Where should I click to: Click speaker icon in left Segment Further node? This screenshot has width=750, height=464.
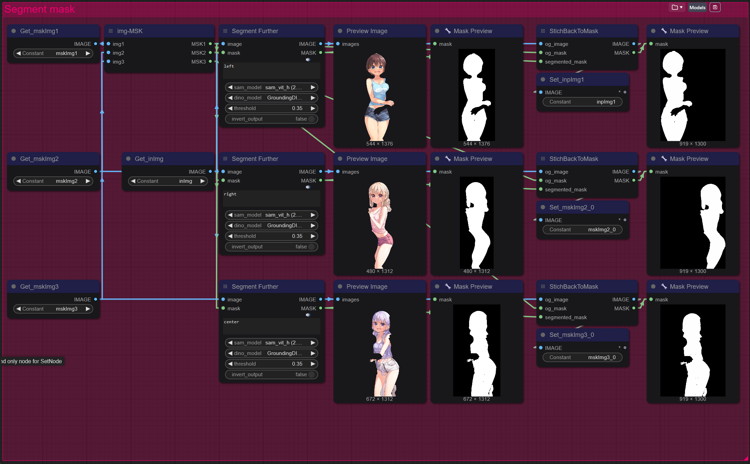point(308,59)
